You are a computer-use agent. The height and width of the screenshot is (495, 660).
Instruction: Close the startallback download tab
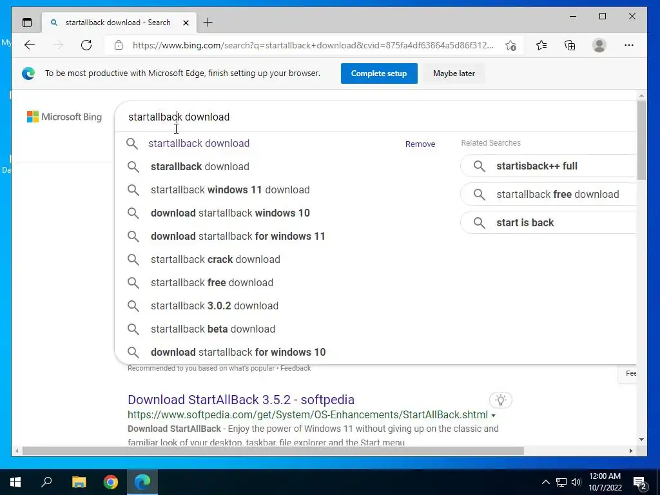[186, 23]
